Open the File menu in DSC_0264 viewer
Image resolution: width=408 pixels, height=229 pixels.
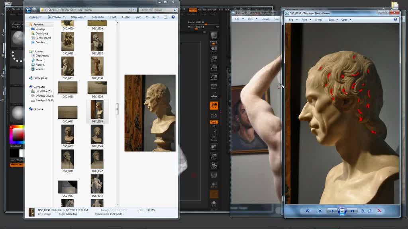click(239, 19)
